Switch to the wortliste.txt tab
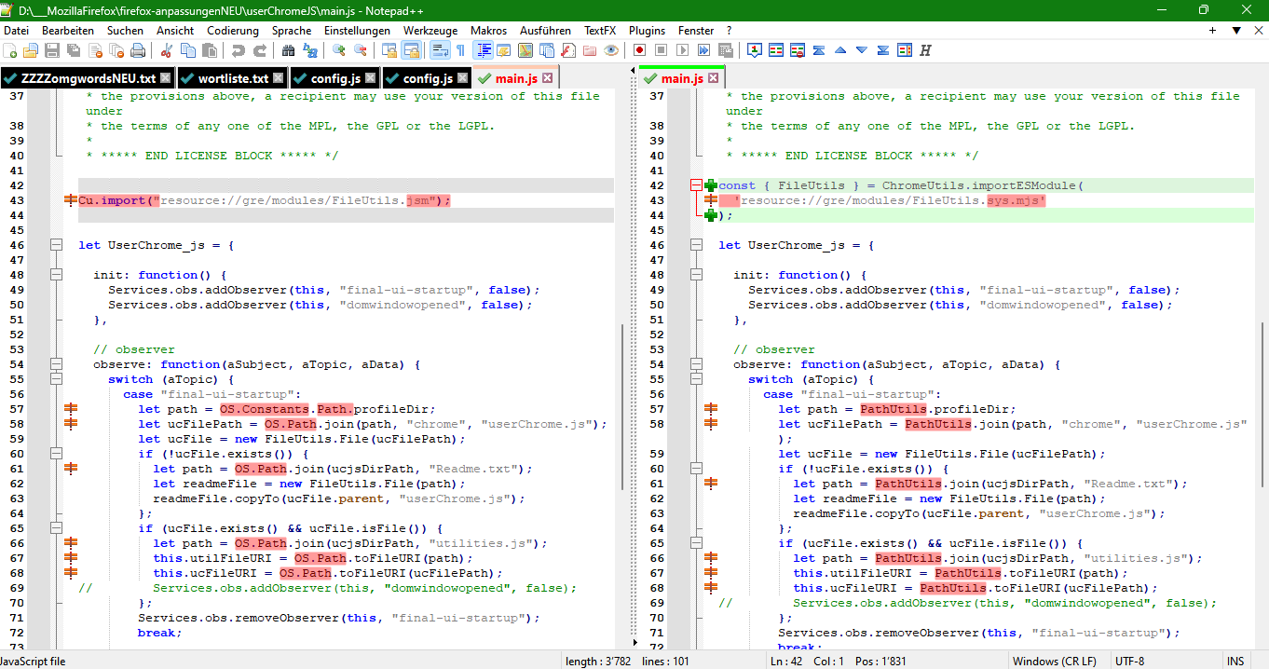Screen dimensions: 1269x669 (x=233, y=78)
